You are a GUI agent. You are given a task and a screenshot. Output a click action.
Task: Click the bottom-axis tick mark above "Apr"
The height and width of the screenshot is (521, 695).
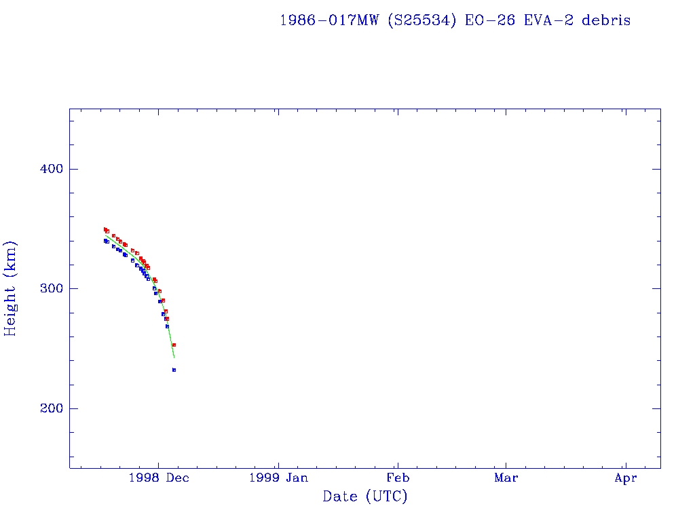(626, 465)
